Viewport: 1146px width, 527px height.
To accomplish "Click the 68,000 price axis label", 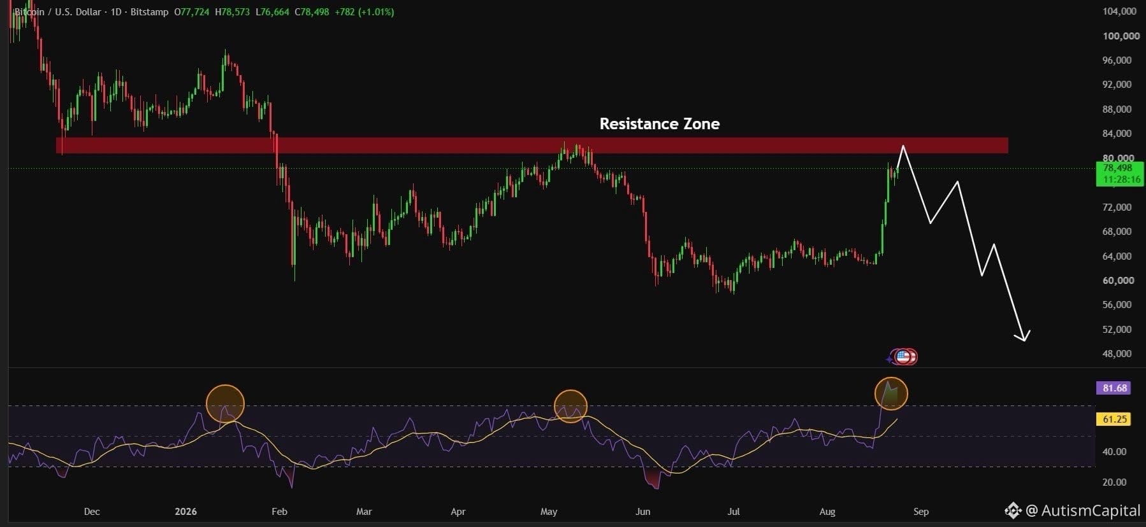I will coord(1117,232).
